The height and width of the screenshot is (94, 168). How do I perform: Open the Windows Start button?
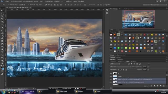pyautogui.click(x=3, y=92)
